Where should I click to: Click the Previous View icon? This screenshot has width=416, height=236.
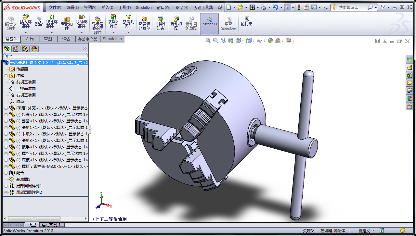point(223,41)
